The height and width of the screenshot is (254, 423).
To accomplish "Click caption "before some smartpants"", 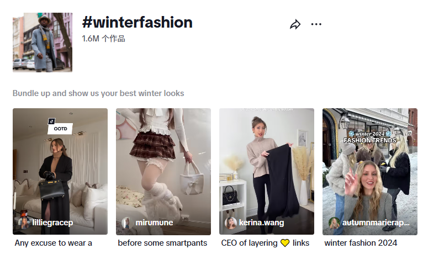I will (x=162, y=243).
